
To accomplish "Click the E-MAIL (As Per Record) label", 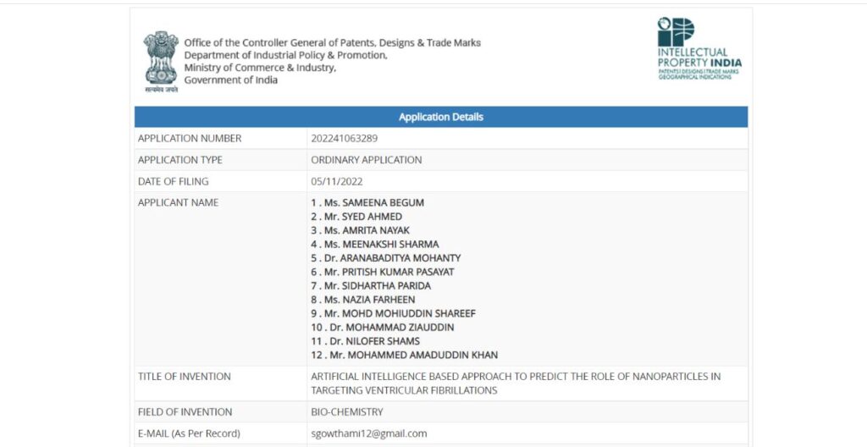I will click(188, 433).
